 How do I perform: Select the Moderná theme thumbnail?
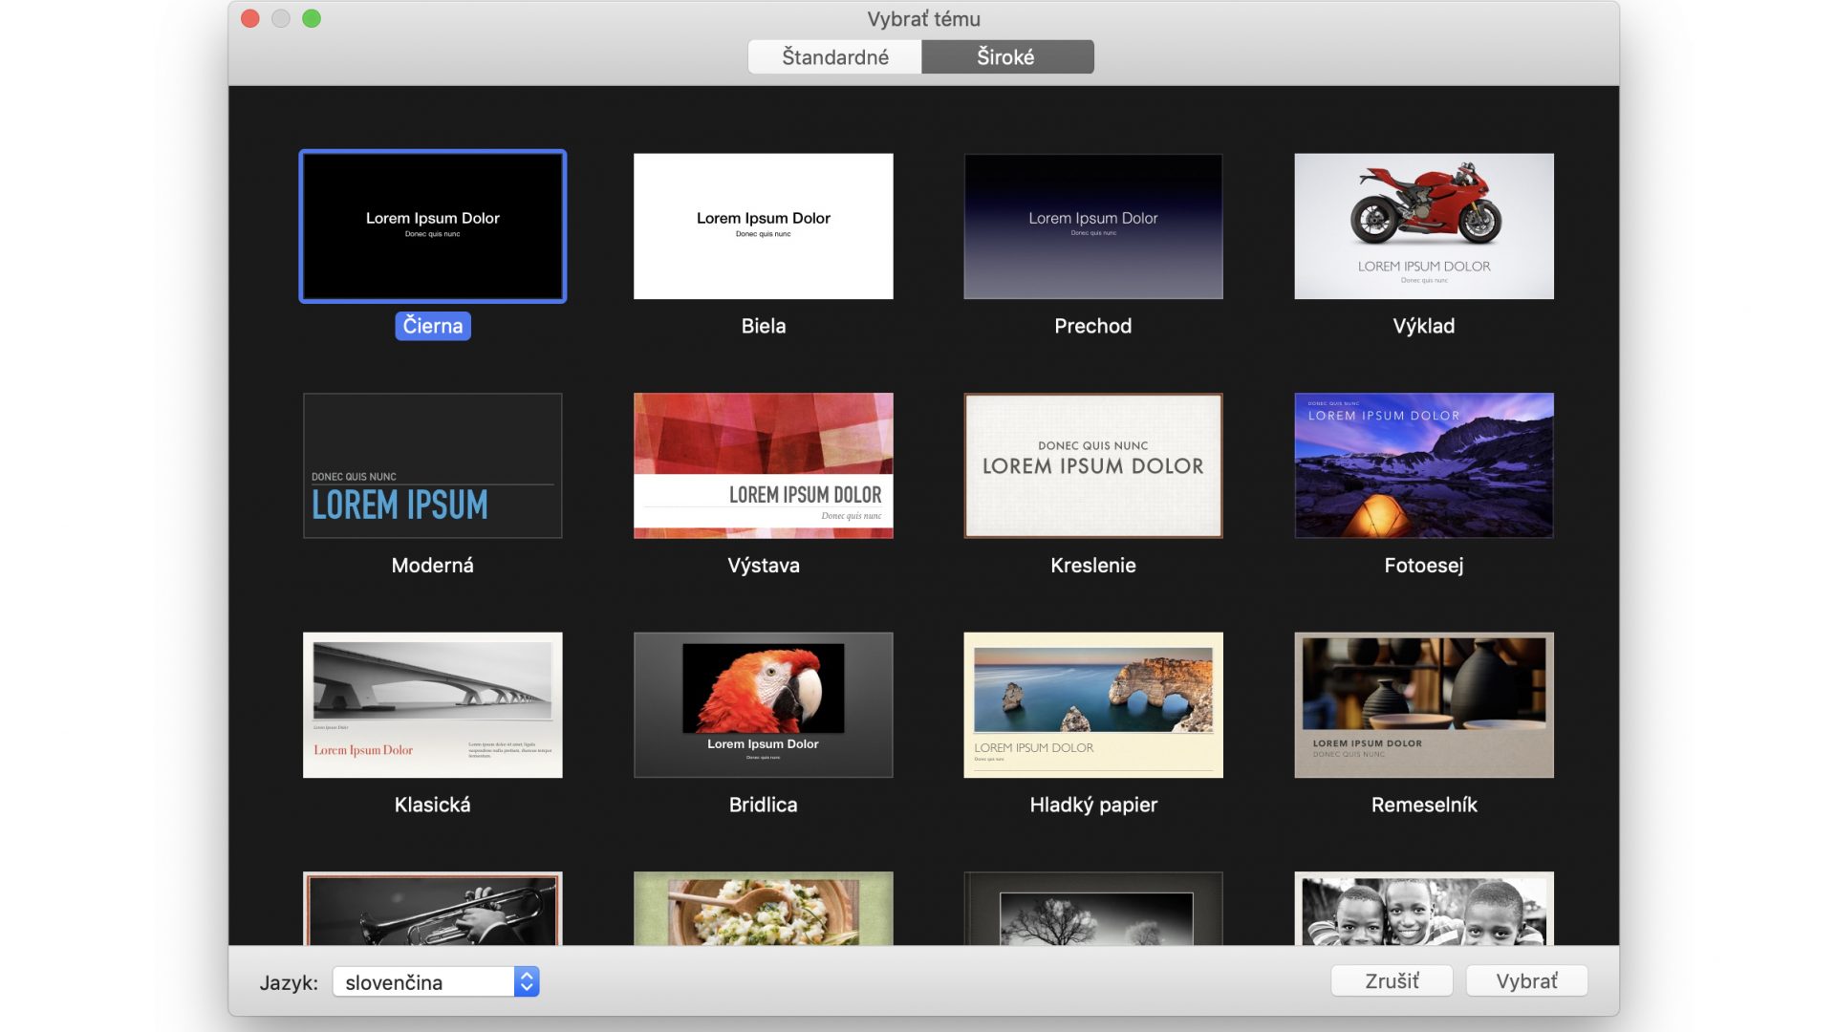click(x=433, y=465)
